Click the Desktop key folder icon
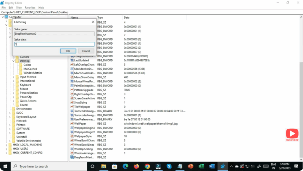 tap(17, 61)
